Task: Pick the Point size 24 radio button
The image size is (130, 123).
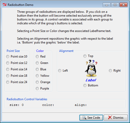Action: point(17,82)
